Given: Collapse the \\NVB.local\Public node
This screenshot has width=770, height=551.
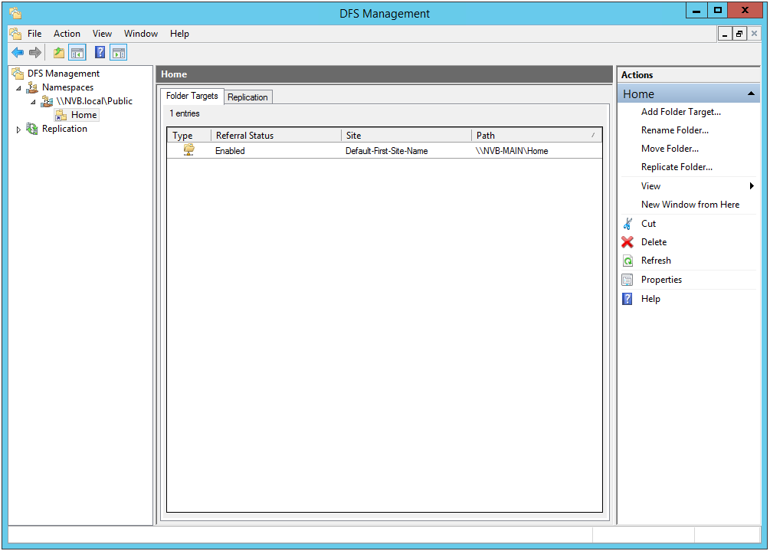Looking at the screenshot, I should (33, 102).
